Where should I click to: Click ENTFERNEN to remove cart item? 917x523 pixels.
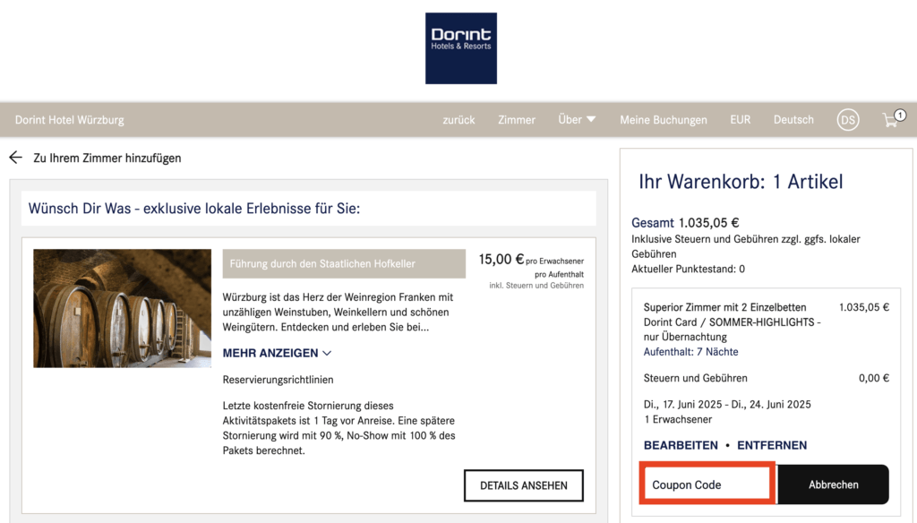click(x=771, y=445)
